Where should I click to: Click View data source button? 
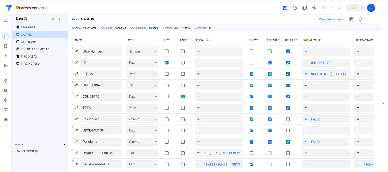(331, 19)
